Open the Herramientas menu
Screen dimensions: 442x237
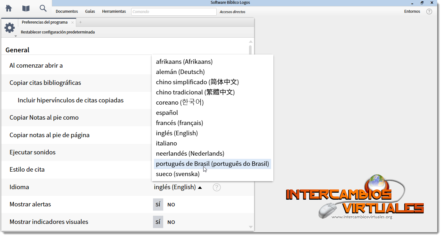coord(114,11)
